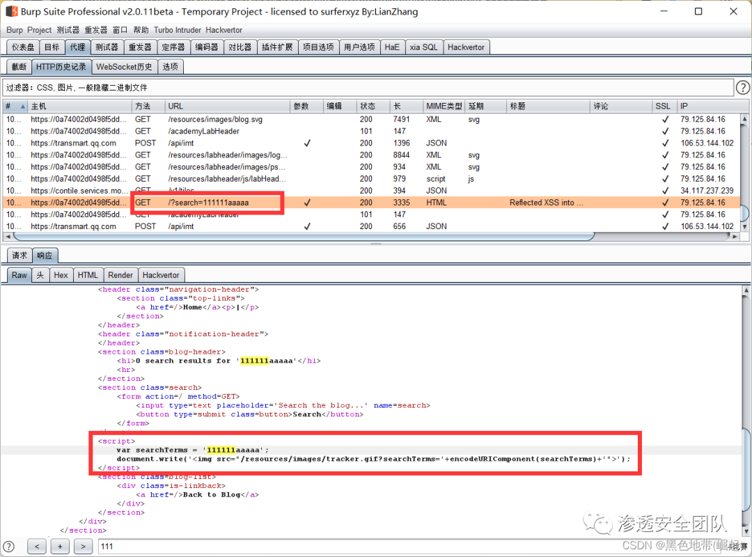The width and height of the screenshot is (752, 557).
Task: Switch to the 测试器 main tab
Action: (x=107, y=47)
